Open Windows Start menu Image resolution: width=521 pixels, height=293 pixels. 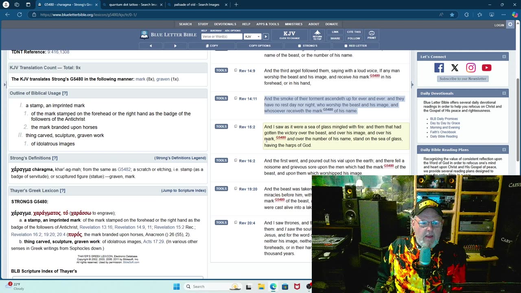(176, 286)
